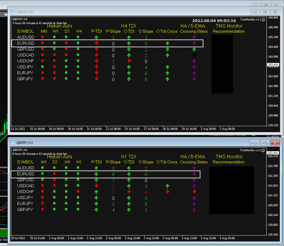Click EURUSD red P-TDI down arrow in H4 window
The height and width of the screenshot is (246, 284).
tap(96, 43)
